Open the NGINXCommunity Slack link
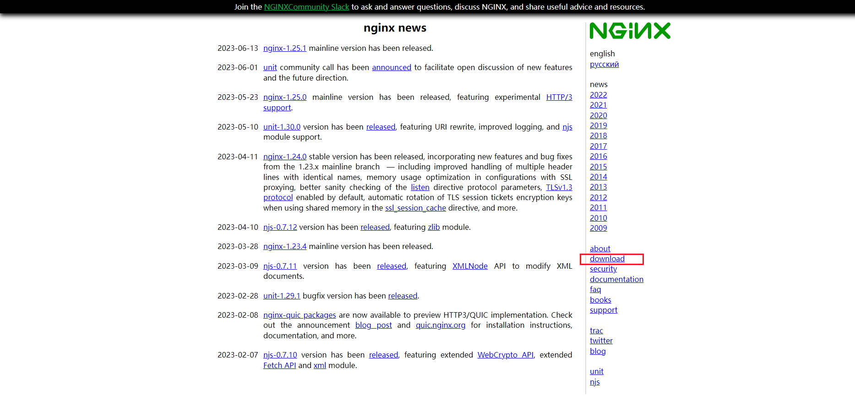855x412 pixels. (x=306, y=7)
